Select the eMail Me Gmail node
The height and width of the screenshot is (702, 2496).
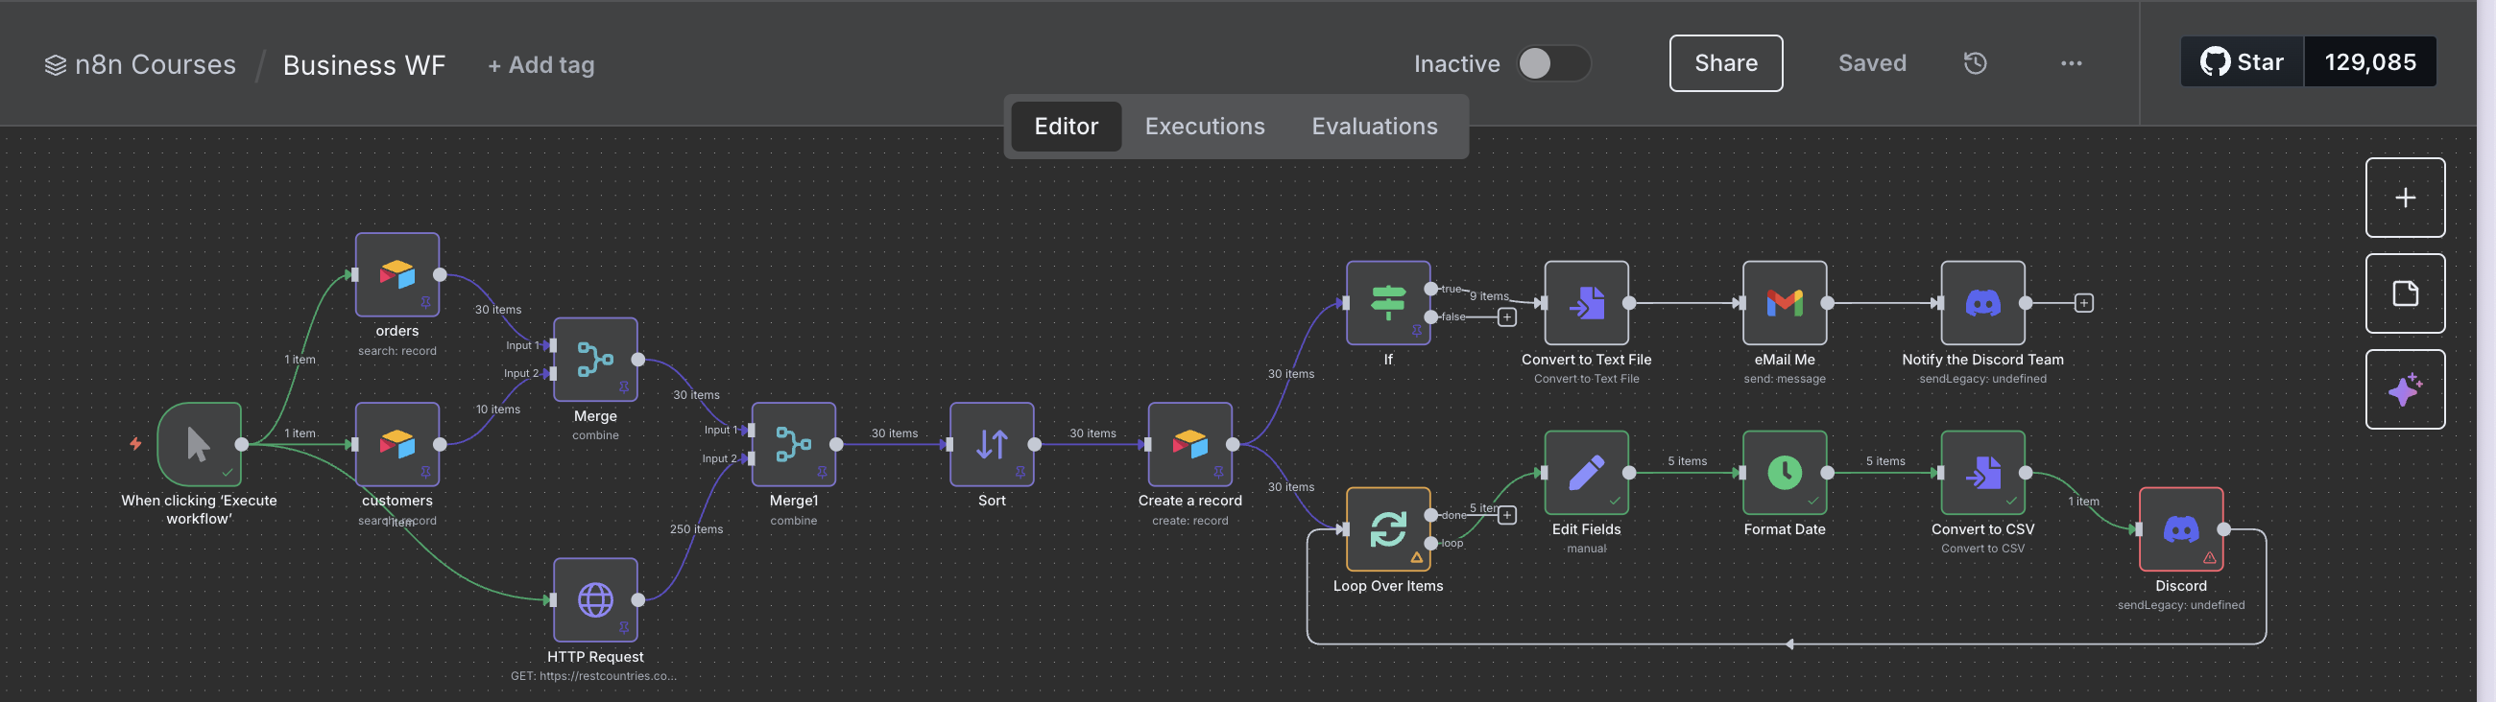(x=1784, y=303)
